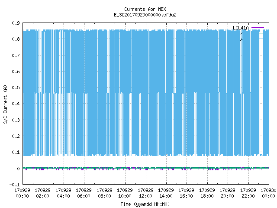Click the 'LCL41A' legend label
This screenshot has height=208, width=277.
[x=241, y=28]
